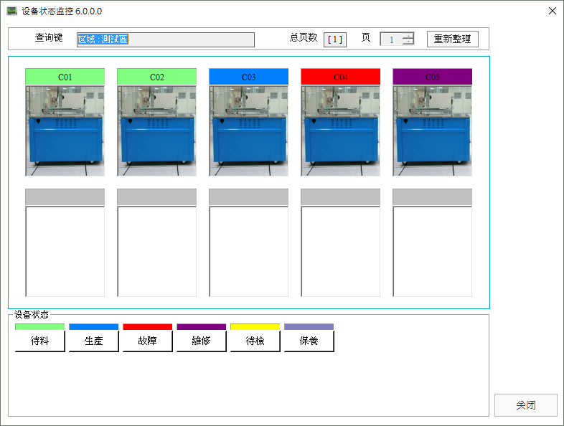Open the C05 machine image
The image size is (564, 426).
click(433, 131)
